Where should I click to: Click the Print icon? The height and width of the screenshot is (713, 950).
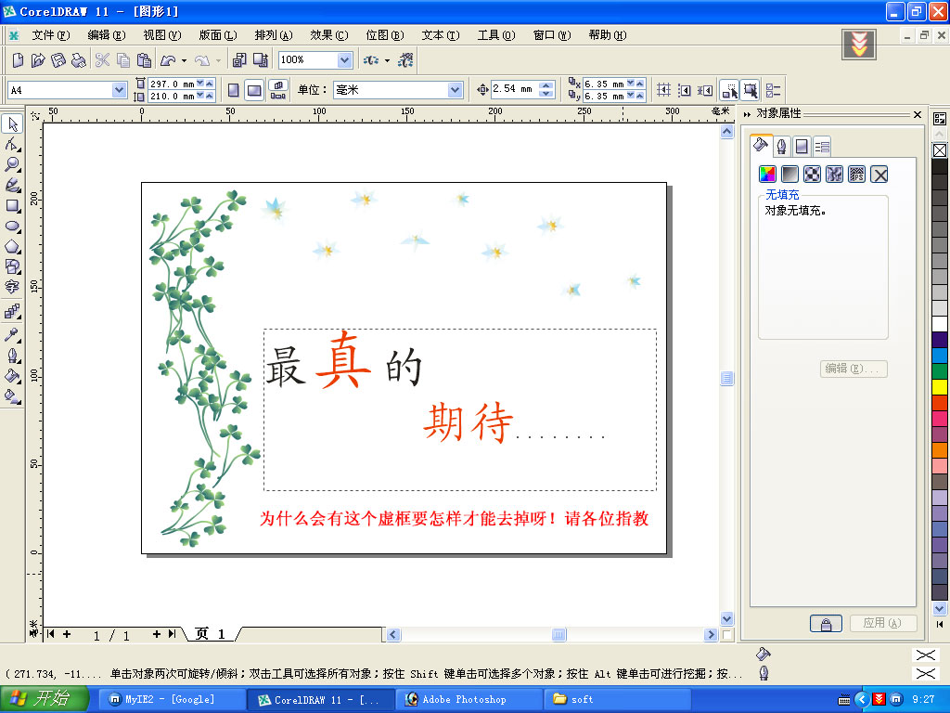[78, 60]
